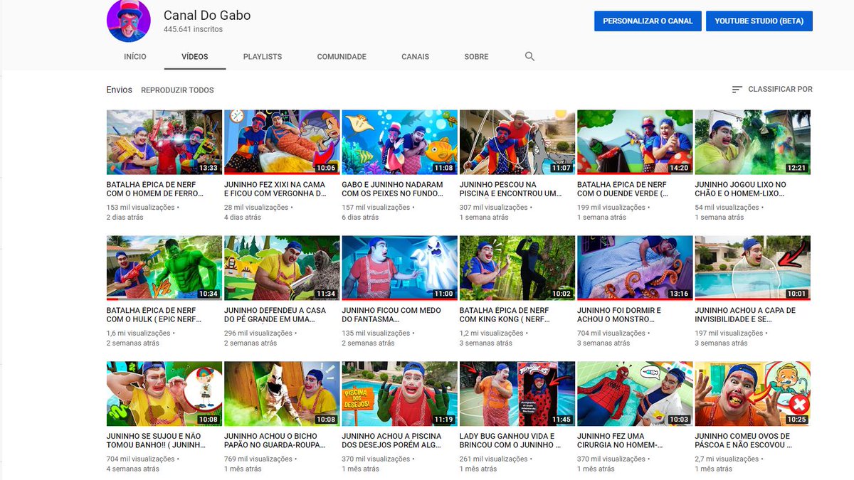Open Juninho medo do fantasma thumbnail

tap(399, 268)
